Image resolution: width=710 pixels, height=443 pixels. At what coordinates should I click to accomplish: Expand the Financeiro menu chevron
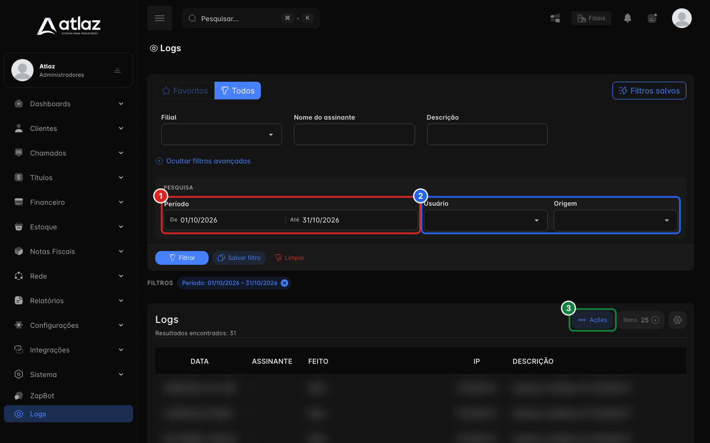pyautogui.click(x=121, y=202)
